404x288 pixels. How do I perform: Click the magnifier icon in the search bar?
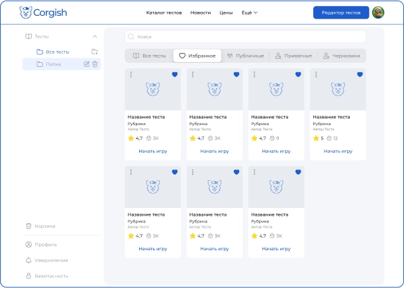[x=131, y=36]
